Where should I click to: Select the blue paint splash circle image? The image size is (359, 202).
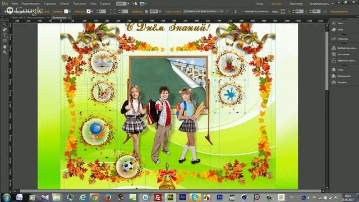tap(230, 95)
